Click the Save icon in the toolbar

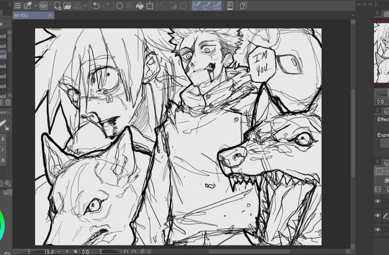(x=77, y=6)
